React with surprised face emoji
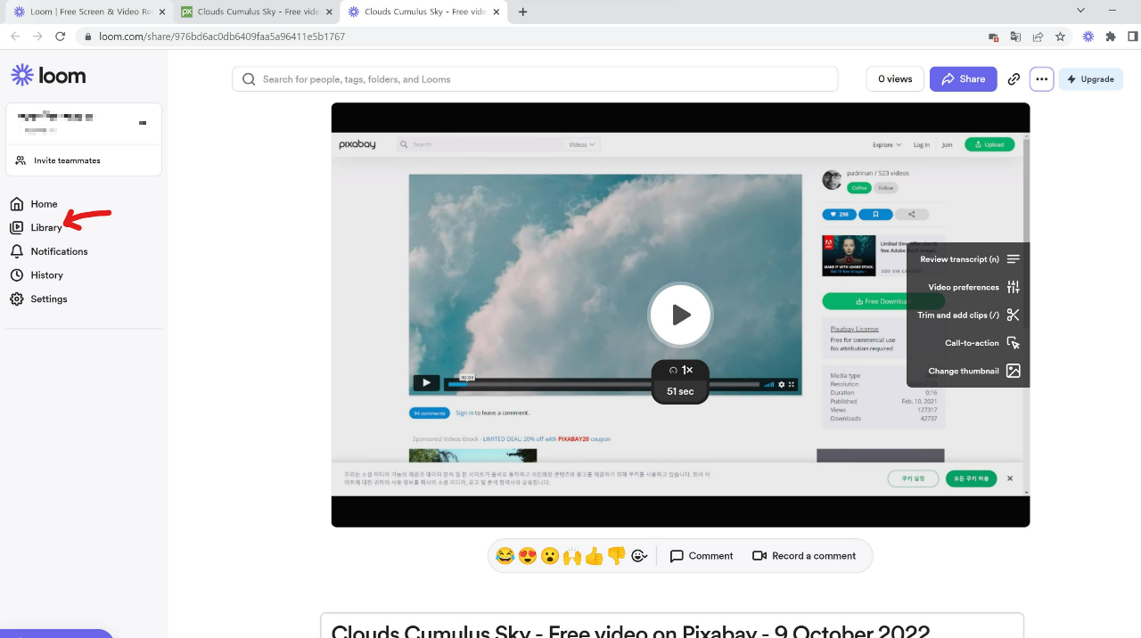The width and height of the screenshot is (1141, 638). (x=550, y=556)
